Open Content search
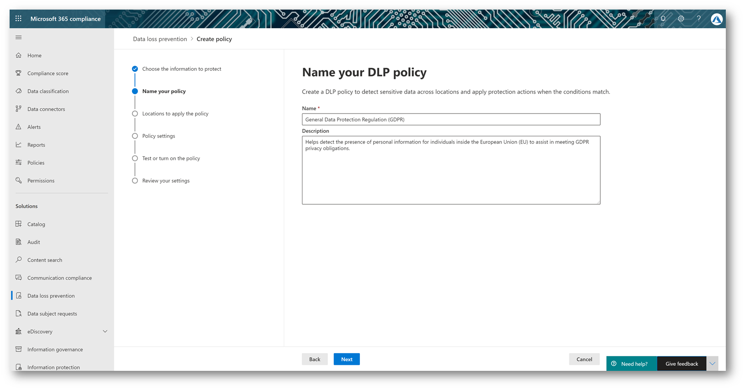 [45, 260]
